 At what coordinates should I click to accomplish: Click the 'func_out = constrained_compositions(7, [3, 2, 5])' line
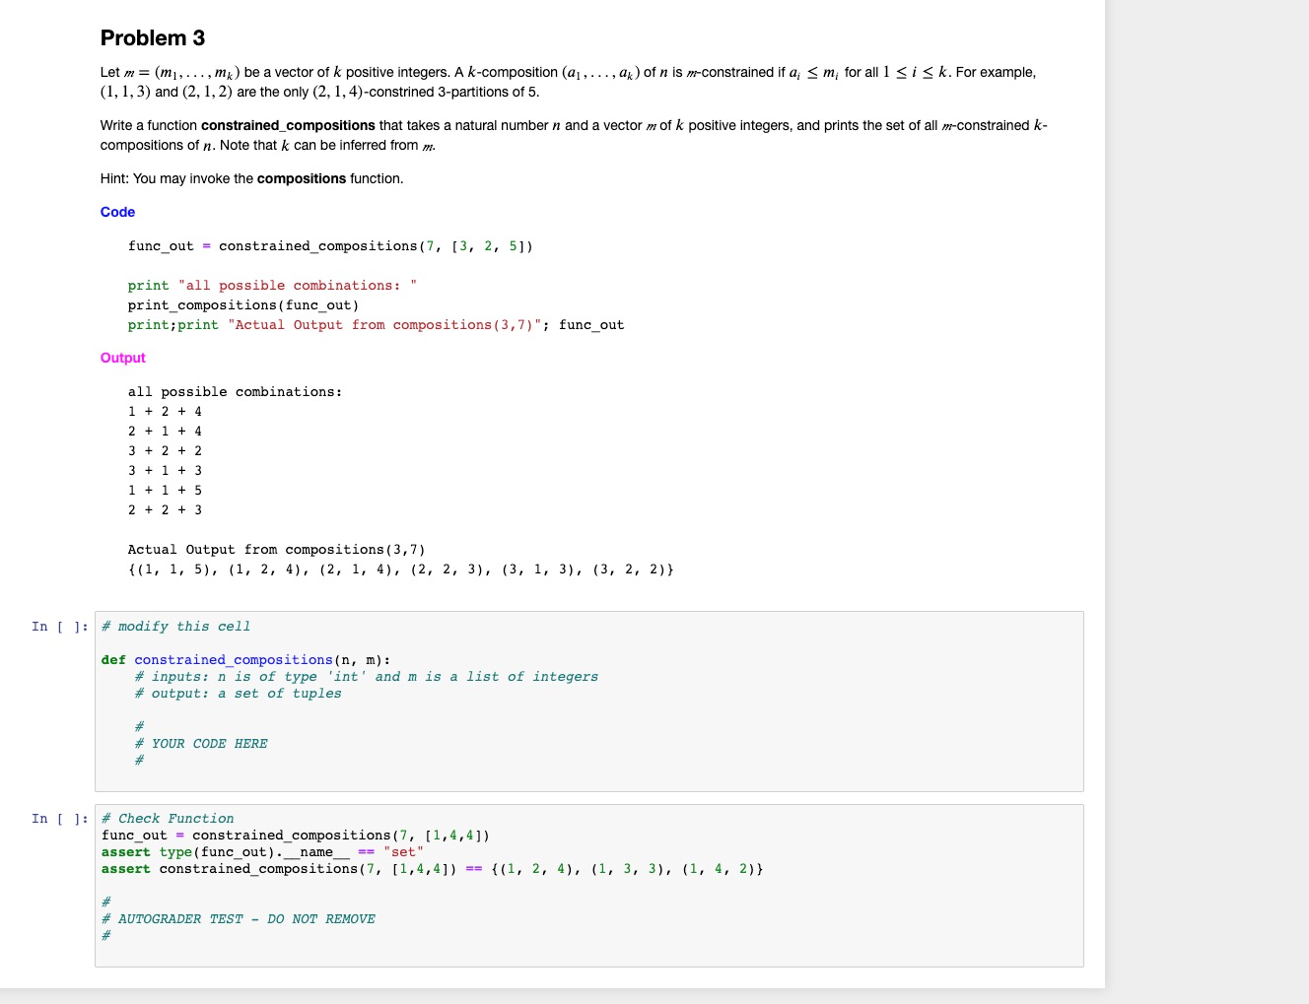pos(330,246)
